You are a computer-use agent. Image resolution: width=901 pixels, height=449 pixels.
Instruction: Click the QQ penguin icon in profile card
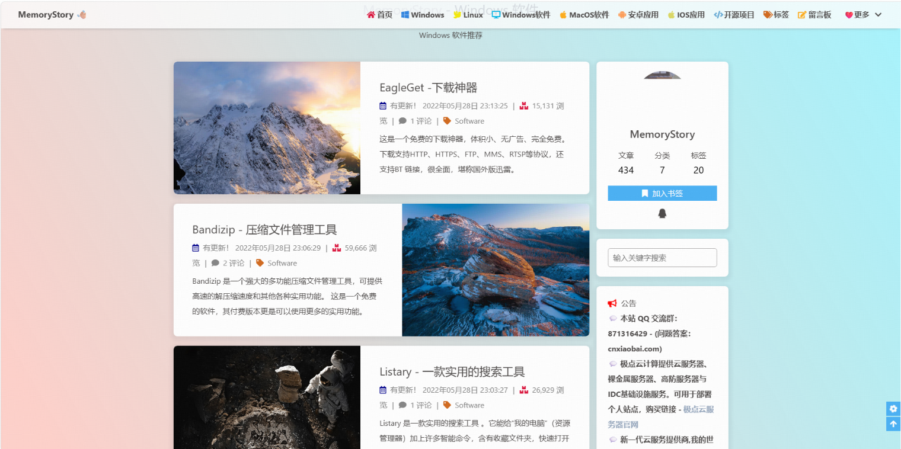(x=662, y=213)
